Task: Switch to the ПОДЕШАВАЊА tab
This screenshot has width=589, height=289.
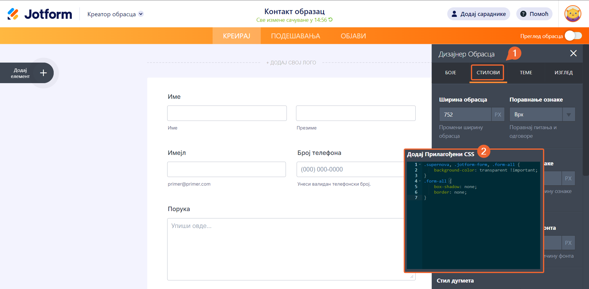Action: click(x=295, y=36)
